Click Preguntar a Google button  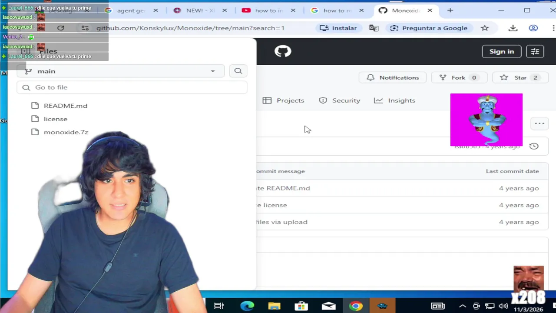pos(429,28)
